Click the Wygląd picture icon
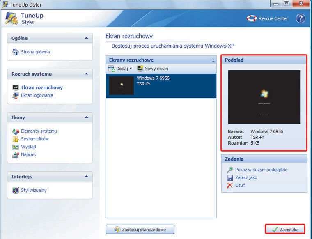 click(x=15, y=147)
